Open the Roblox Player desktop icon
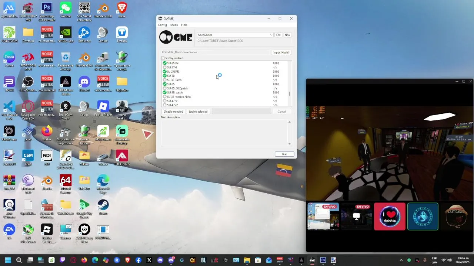The image size is (474, 266). click(x=103, y=109)
